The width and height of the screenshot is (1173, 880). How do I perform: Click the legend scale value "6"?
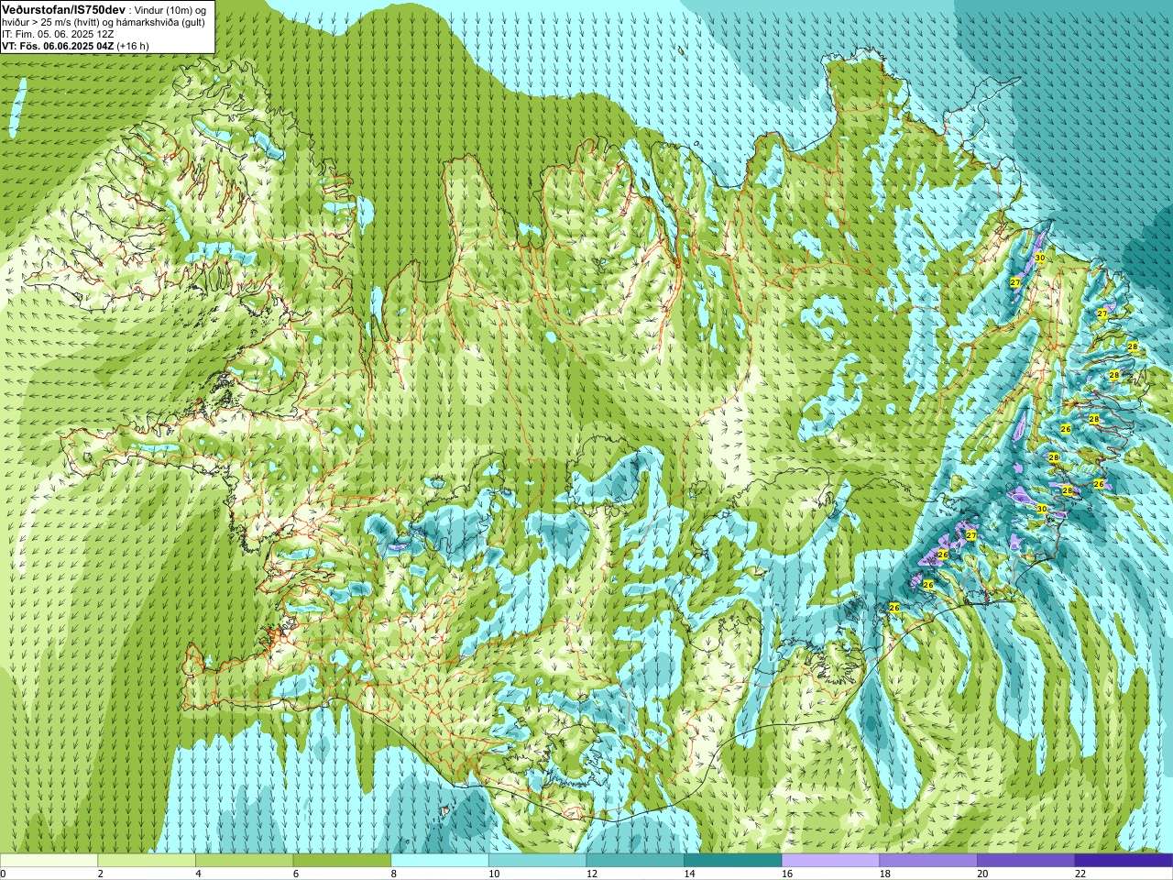296,874
